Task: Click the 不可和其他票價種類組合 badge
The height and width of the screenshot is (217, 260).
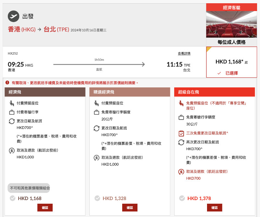Action: (29, 188)
